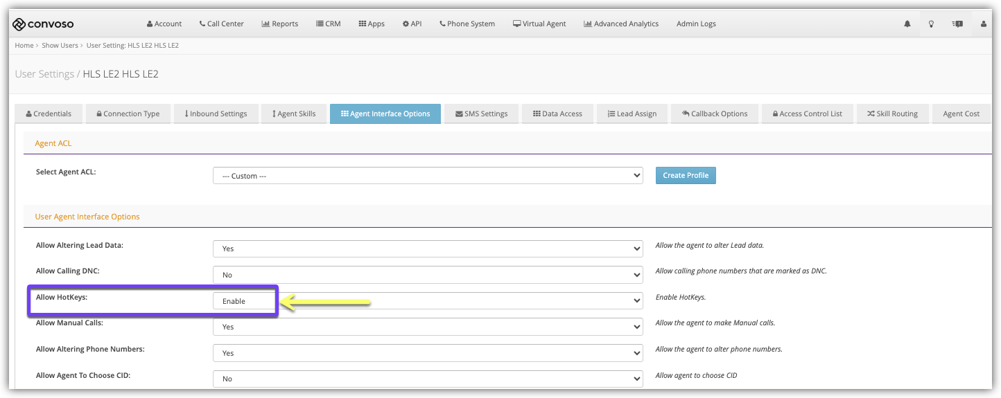Expand the Select Agent ACL dropdown
The width and height of the screenshot is (1001, 398).
[x=427, y=176]
